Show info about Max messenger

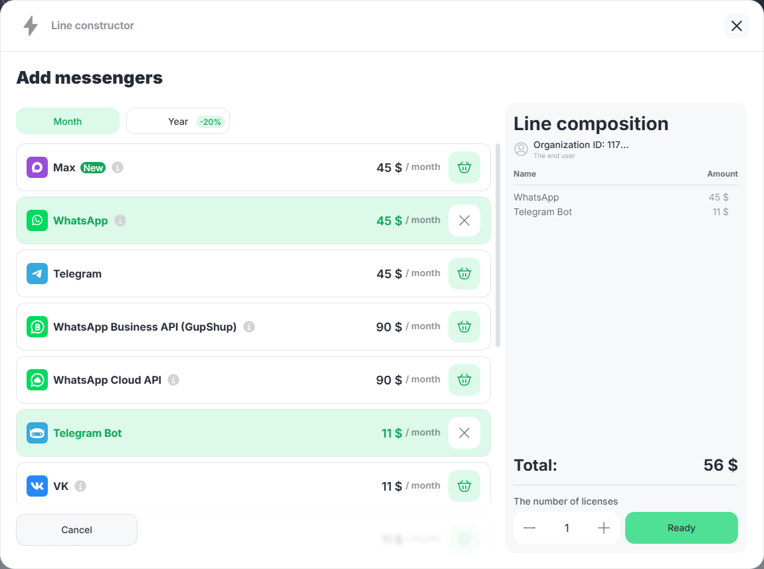(118, 167)
